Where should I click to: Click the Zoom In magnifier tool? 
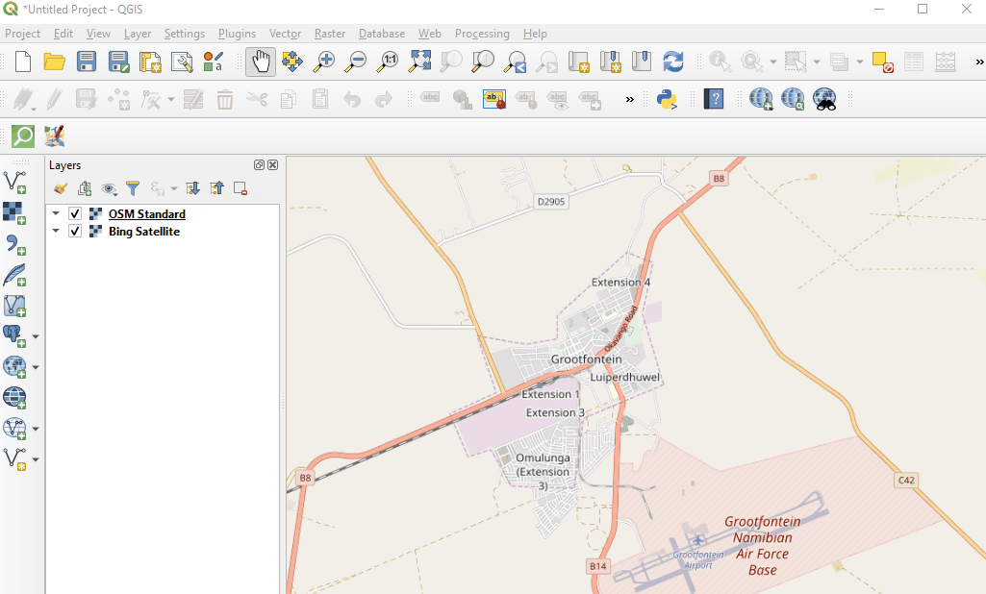324,62
